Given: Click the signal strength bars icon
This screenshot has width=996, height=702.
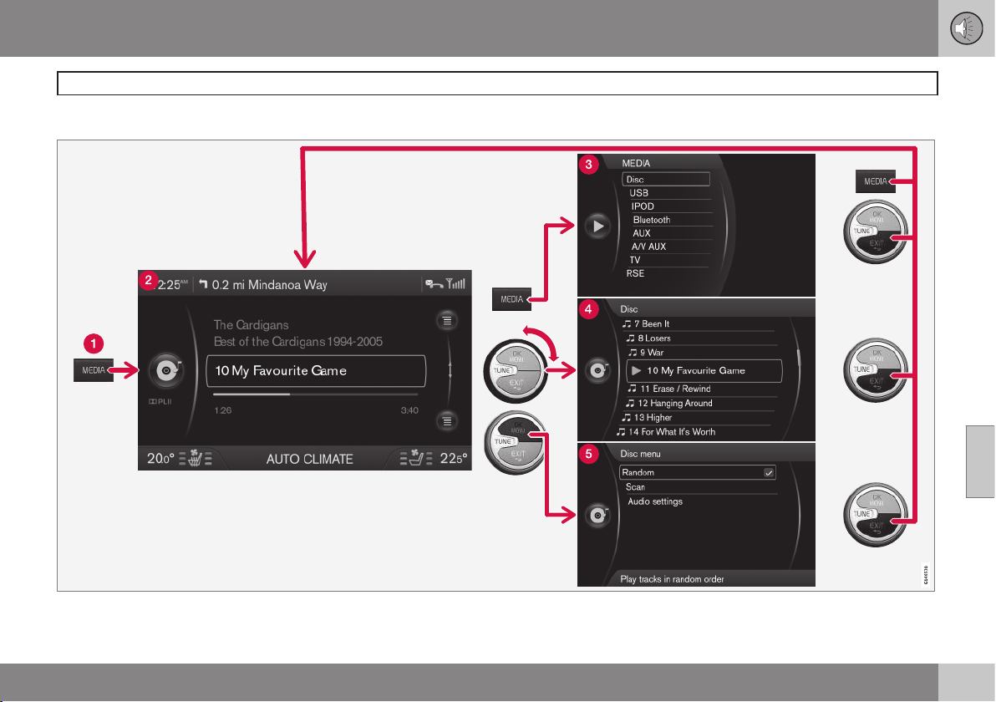Looking at the screenshot, I should (455, 283).
